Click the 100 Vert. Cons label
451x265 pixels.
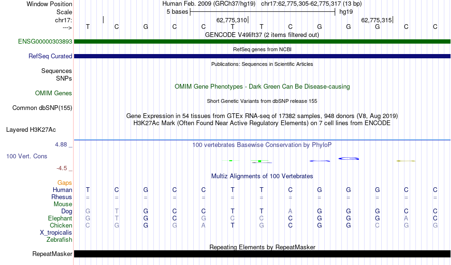point(27,156)
